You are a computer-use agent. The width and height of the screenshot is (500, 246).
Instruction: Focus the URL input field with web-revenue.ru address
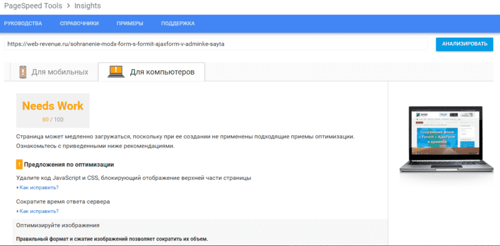coord(216,44)
